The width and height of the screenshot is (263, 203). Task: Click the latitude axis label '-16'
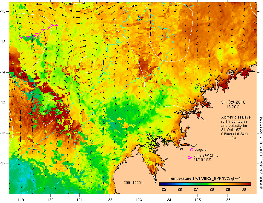click(x=3, y=133)
